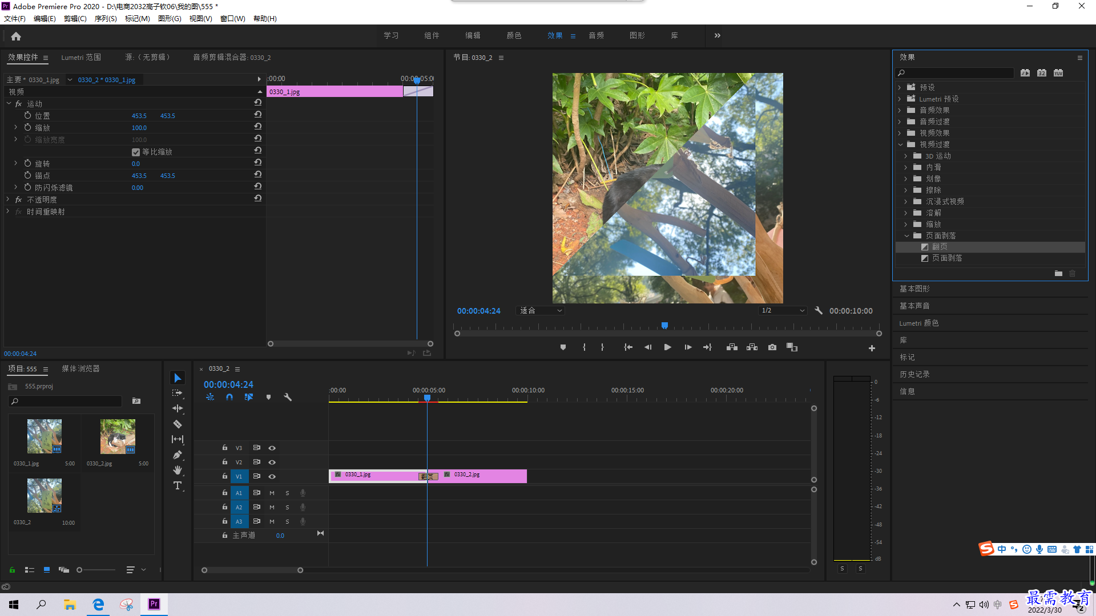Select the 0330_2.jpg thumbnail in project

pos(118,436)
